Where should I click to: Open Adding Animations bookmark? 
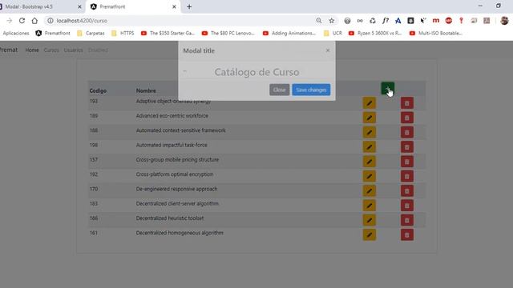289,34
